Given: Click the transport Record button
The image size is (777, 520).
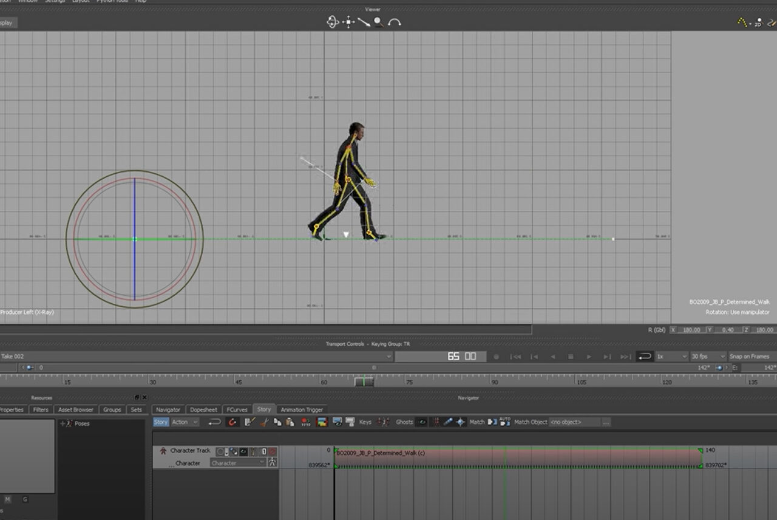Looking at the screenshot, I should click(496, 357).
